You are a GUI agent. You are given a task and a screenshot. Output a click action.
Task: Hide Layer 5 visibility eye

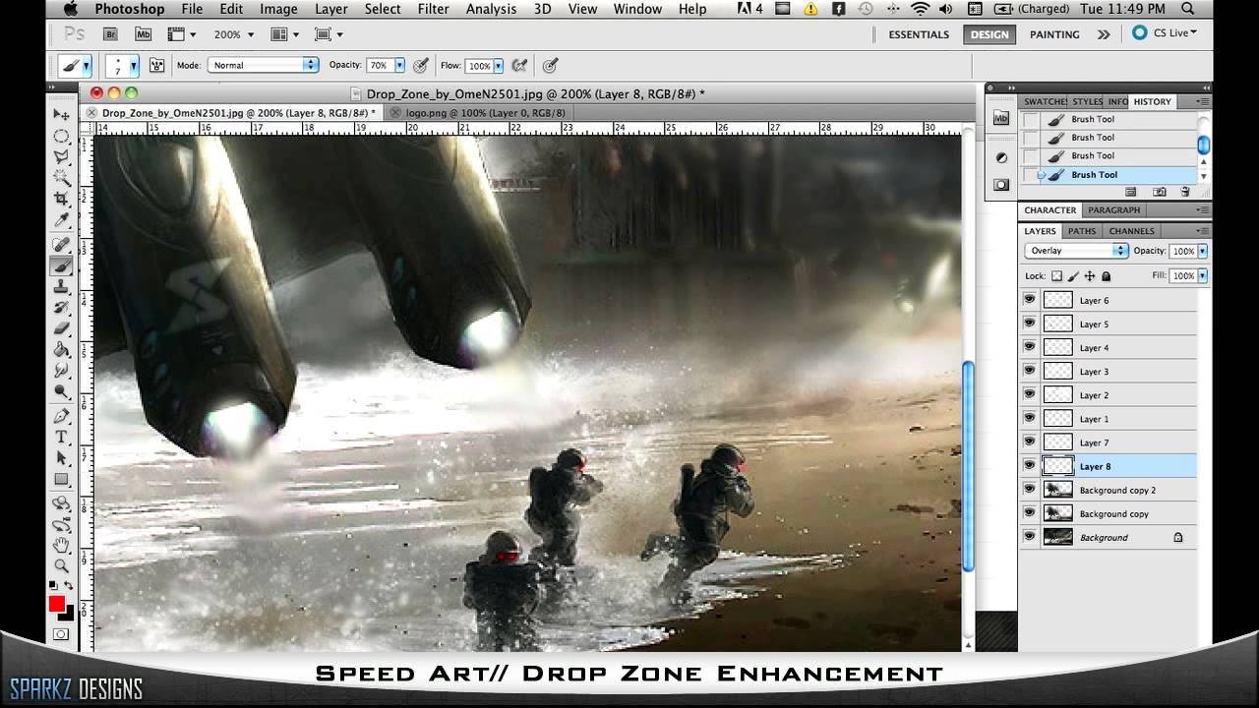(1030, 324)
